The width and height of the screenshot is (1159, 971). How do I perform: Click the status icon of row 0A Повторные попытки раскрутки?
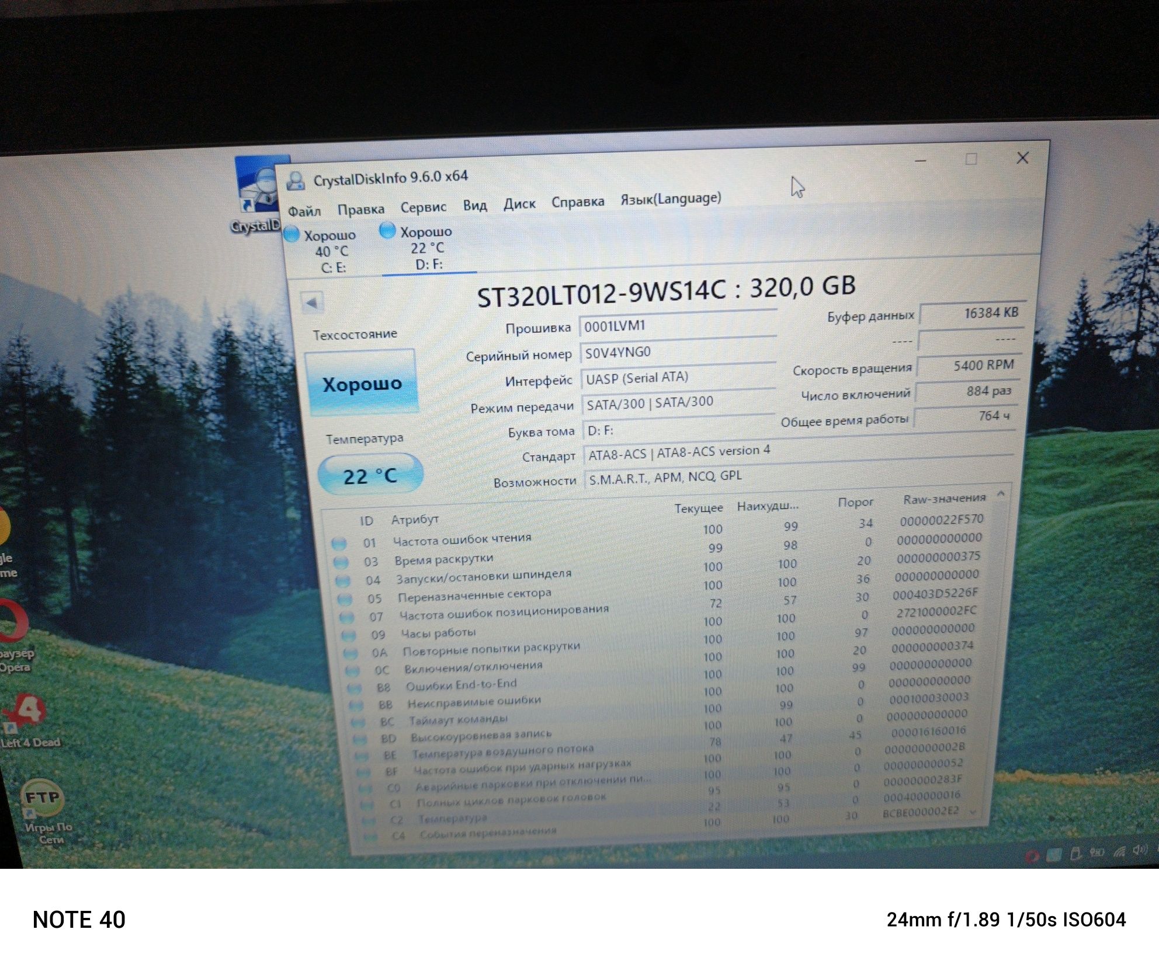tap(351, 653)
